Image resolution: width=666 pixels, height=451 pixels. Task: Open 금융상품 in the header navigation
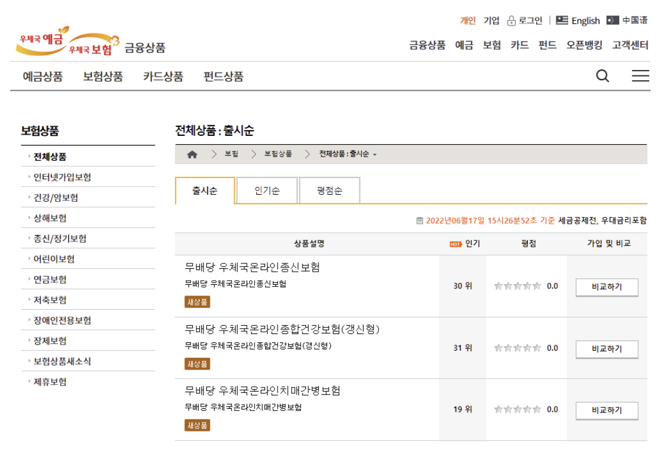tap(427, 45)
